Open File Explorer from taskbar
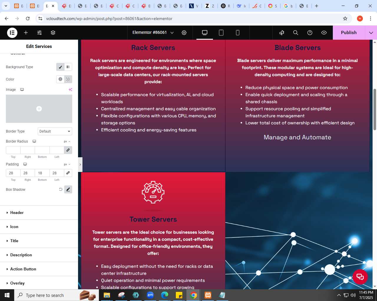Image resolution: width=377 pixels, height=301 pixels. [107, 295]
